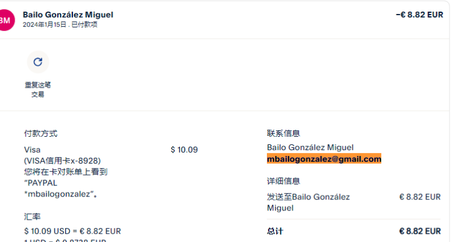Click the 发送至Bailo González Miguel text

(308, 202)
